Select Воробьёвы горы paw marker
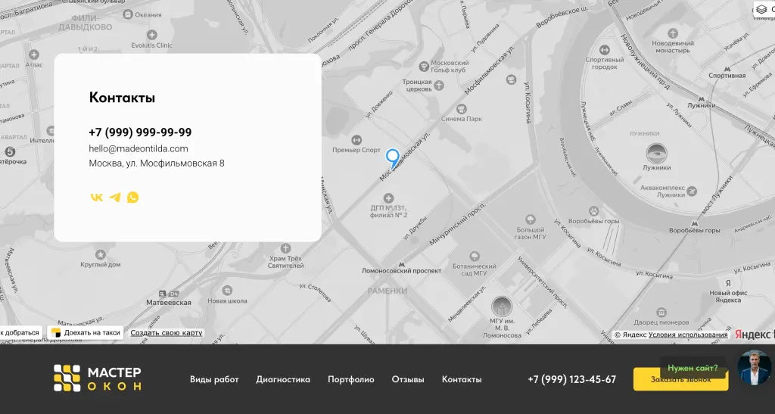Screen dimensions: 775x414 (593, 211)
